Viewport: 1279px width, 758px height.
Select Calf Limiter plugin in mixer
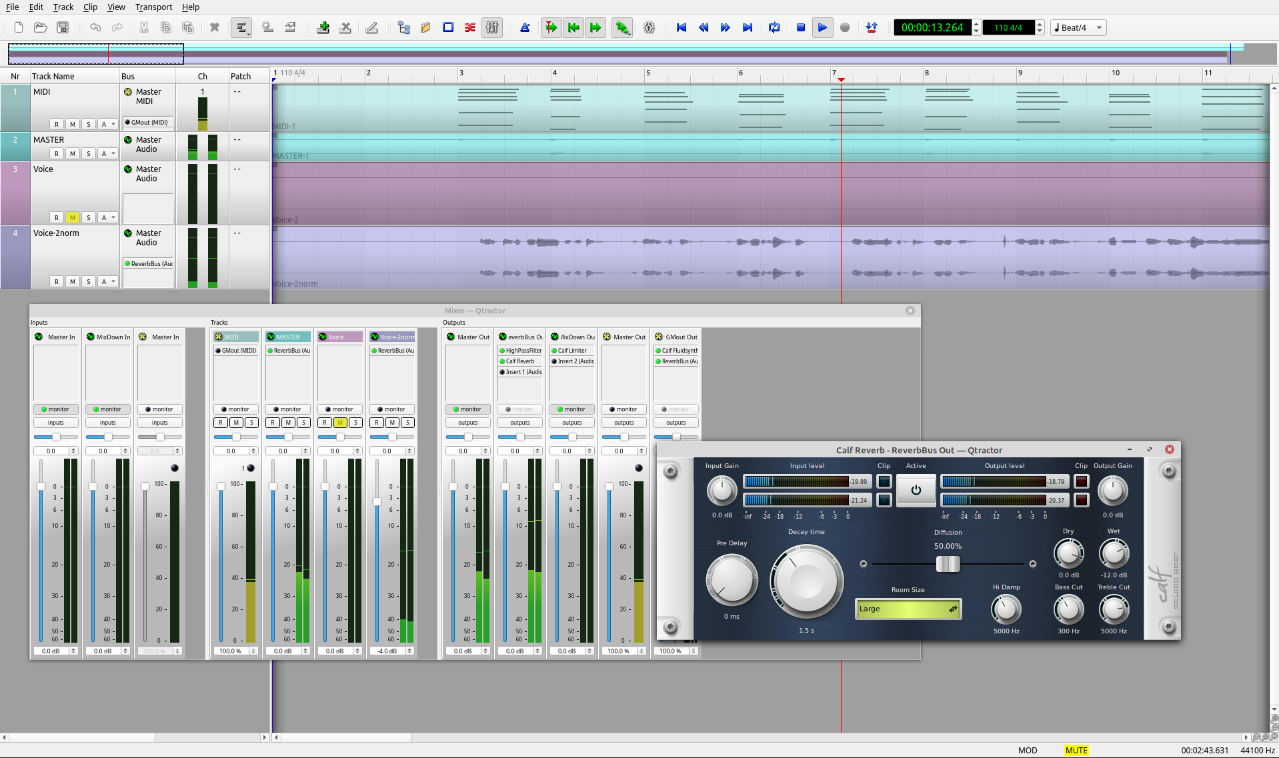tap(572, 351)
